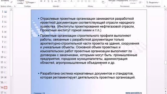
Task: Select slide 9 thumbnail
Action: click(x=5, y=52)
